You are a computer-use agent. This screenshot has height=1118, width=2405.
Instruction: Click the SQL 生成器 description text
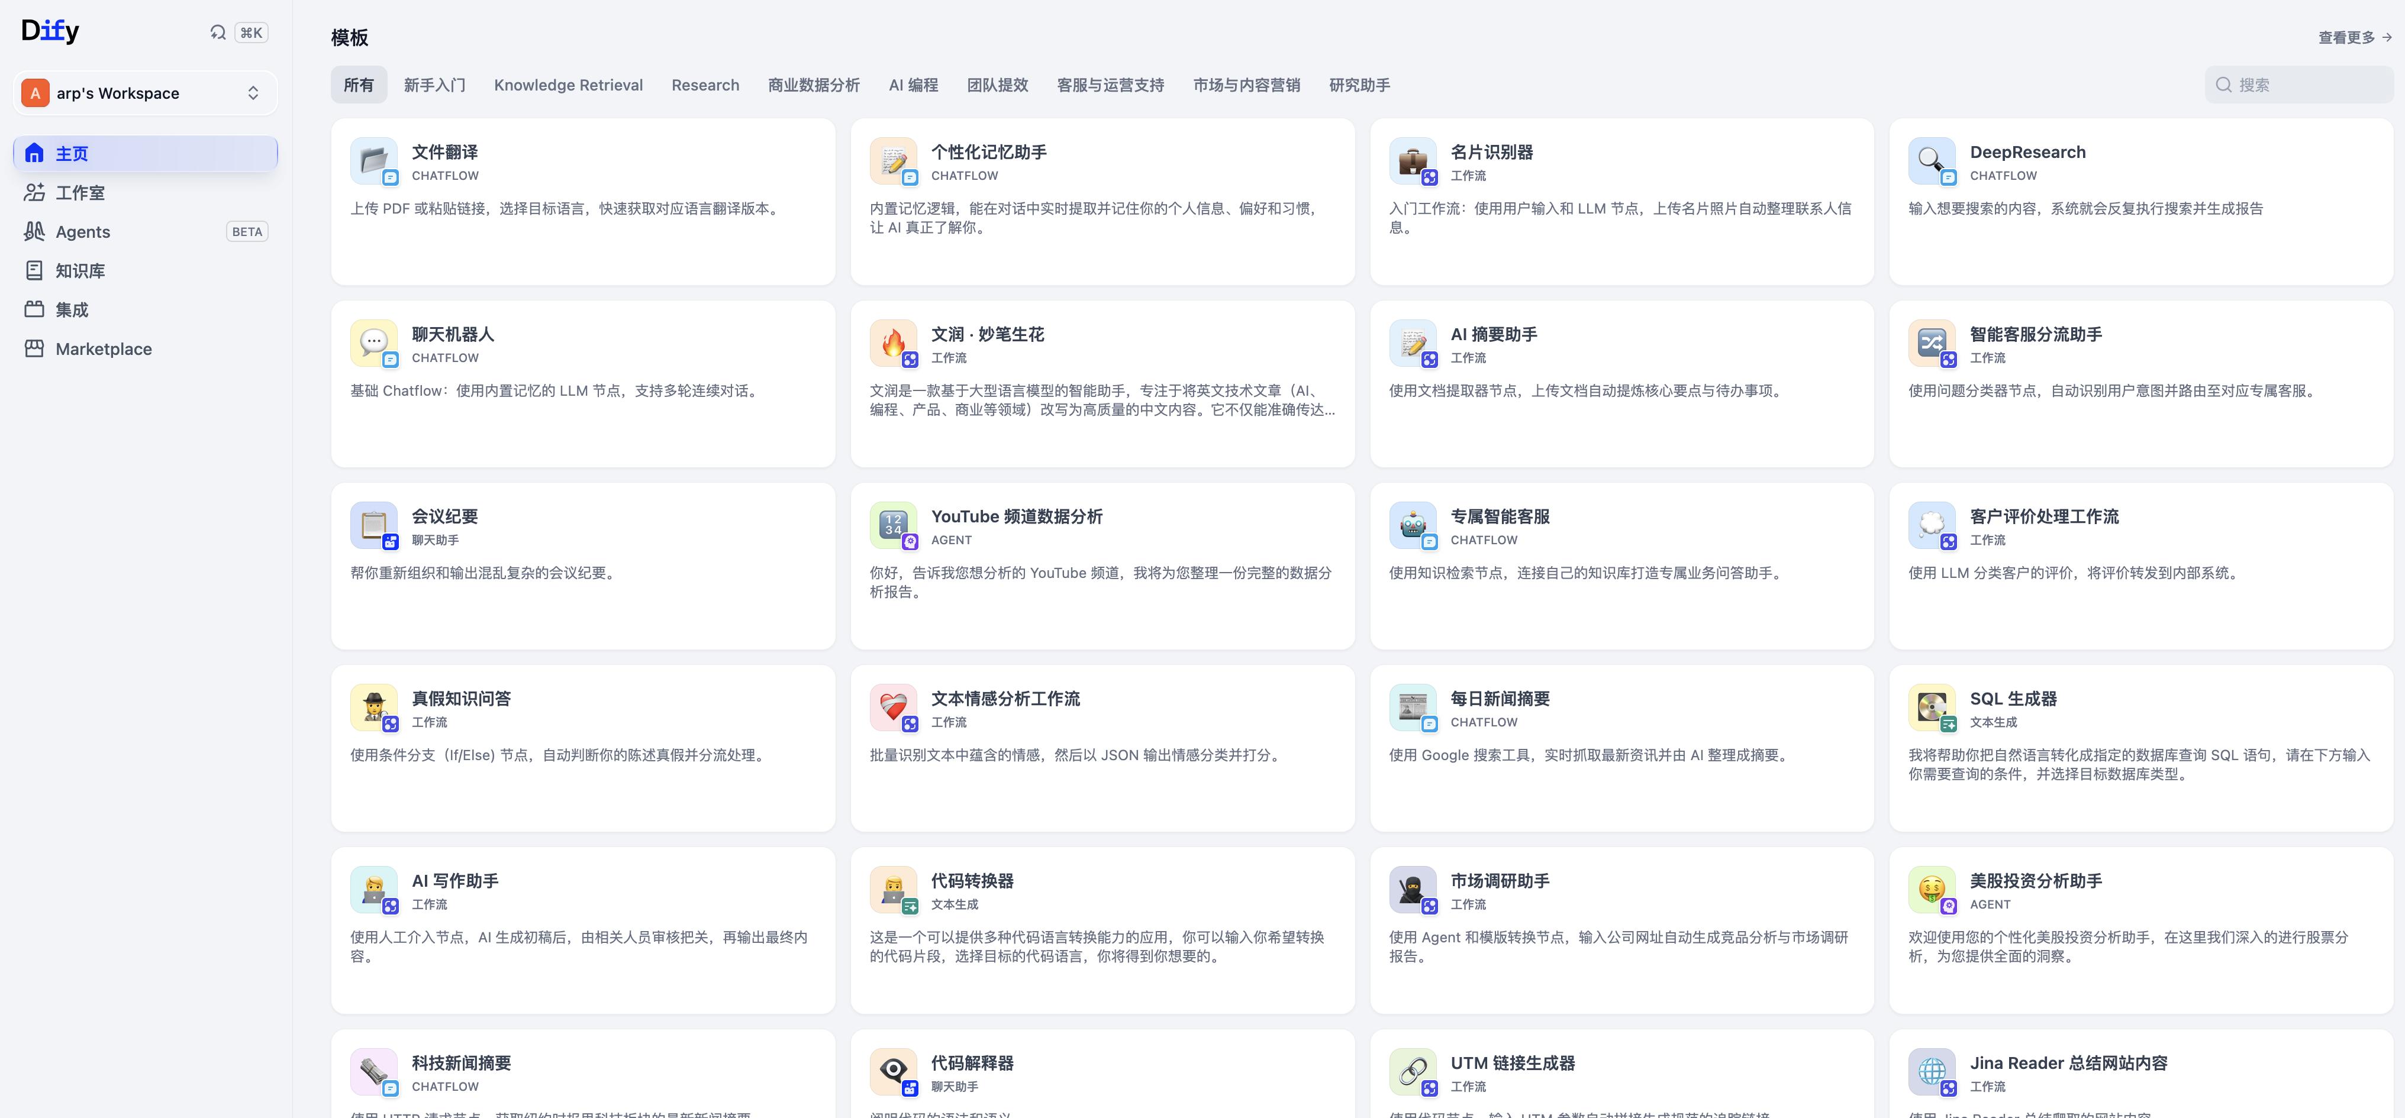[2139, 764]
